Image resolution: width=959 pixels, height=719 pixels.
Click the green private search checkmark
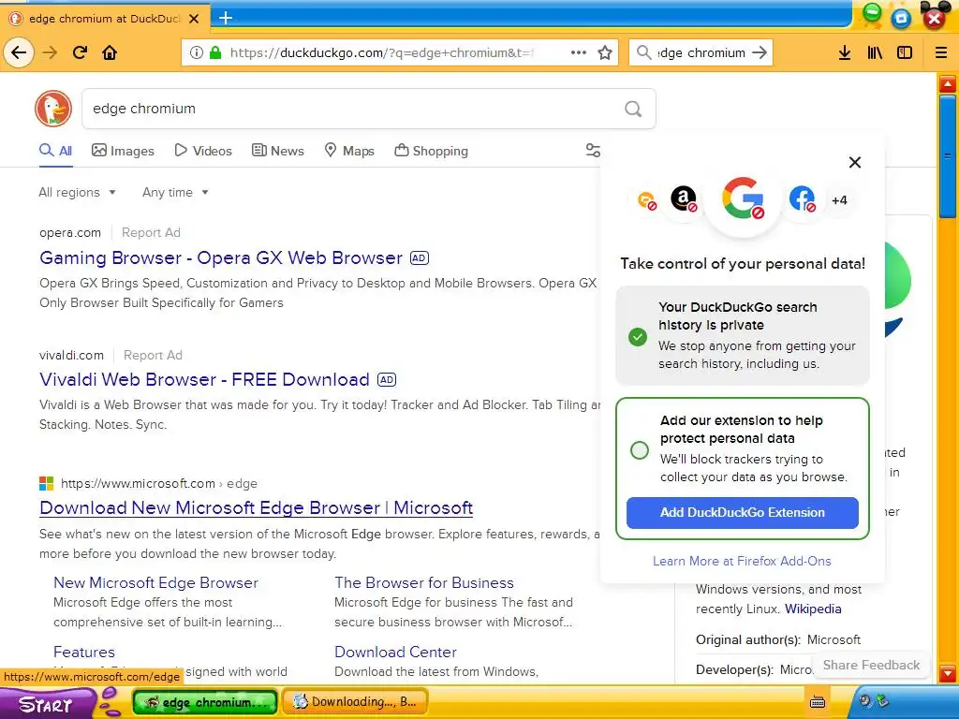pos(637,336)
